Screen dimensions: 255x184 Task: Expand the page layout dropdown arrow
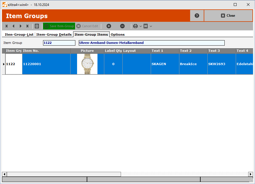tap(151, 26)
